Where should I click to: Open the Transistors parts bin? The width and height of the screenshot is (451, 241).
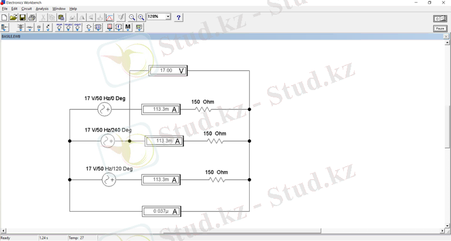(x=48, y=27)
